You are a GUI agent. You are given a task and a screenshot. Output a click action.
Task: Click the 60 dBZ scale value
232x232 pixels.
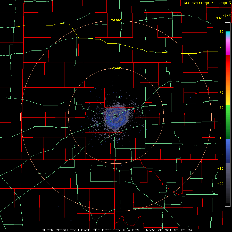(x=221, y=62)
